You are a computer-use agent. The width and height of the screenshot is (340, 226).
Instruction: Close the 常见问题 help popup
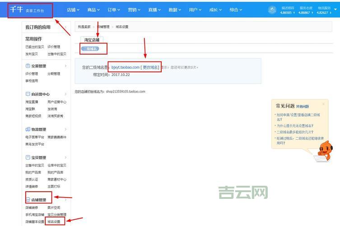(323, 104)
